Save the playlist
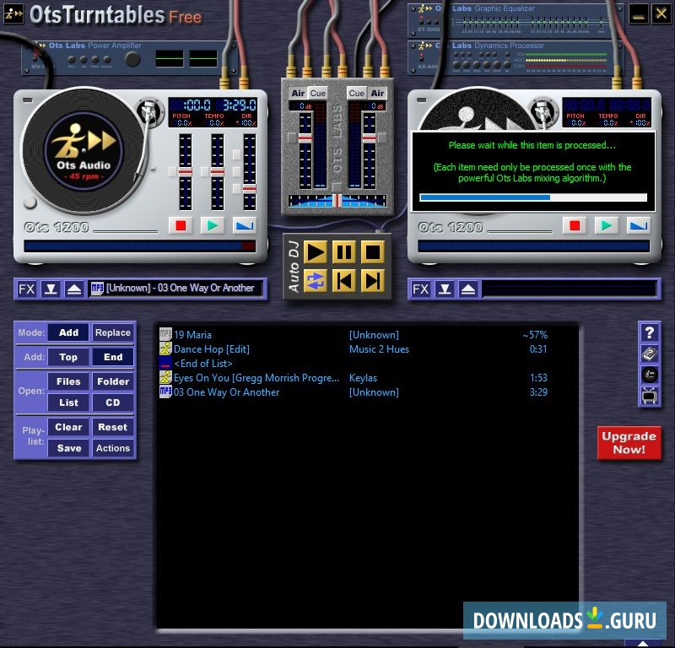Screen dimensions: 675x648 (x=68, y=448)
